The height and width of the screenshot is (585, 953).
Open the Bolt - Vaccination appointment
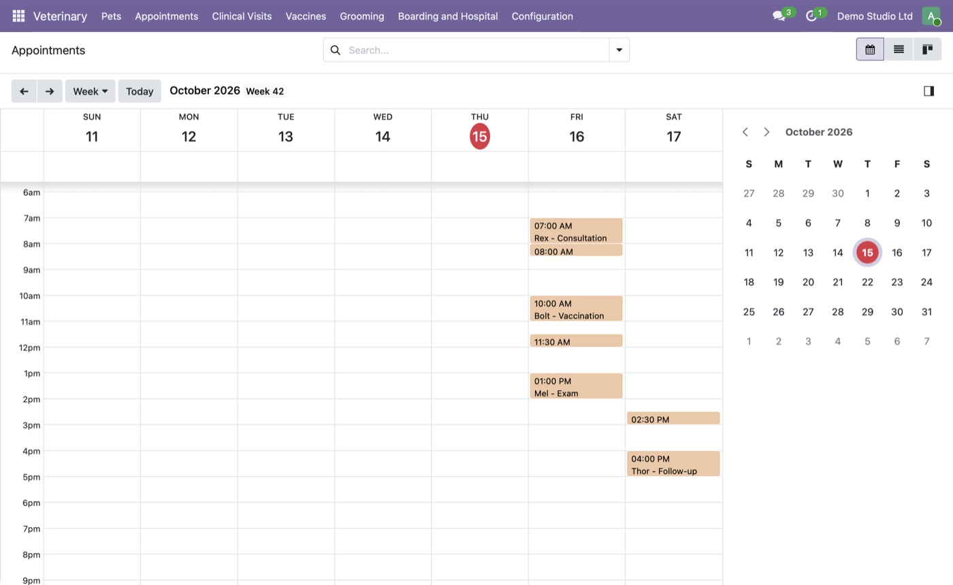pyautogui.click(x=577, y=308)
